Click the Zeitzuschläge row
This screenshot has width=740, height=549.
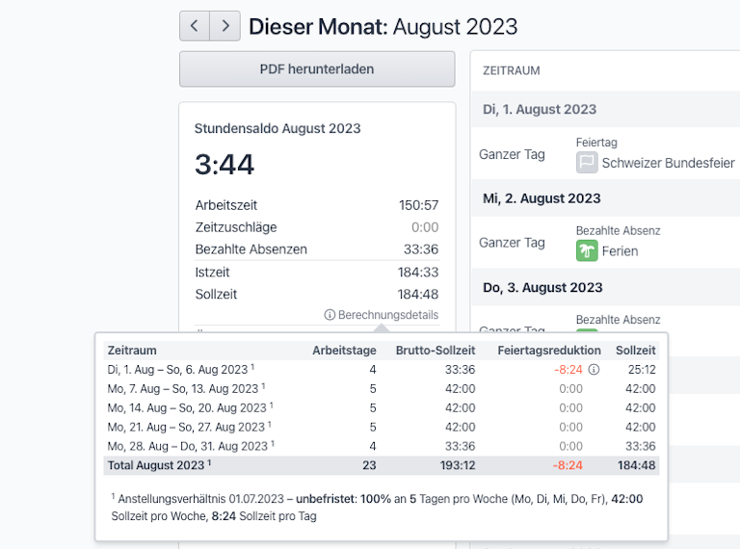[317, 227]
